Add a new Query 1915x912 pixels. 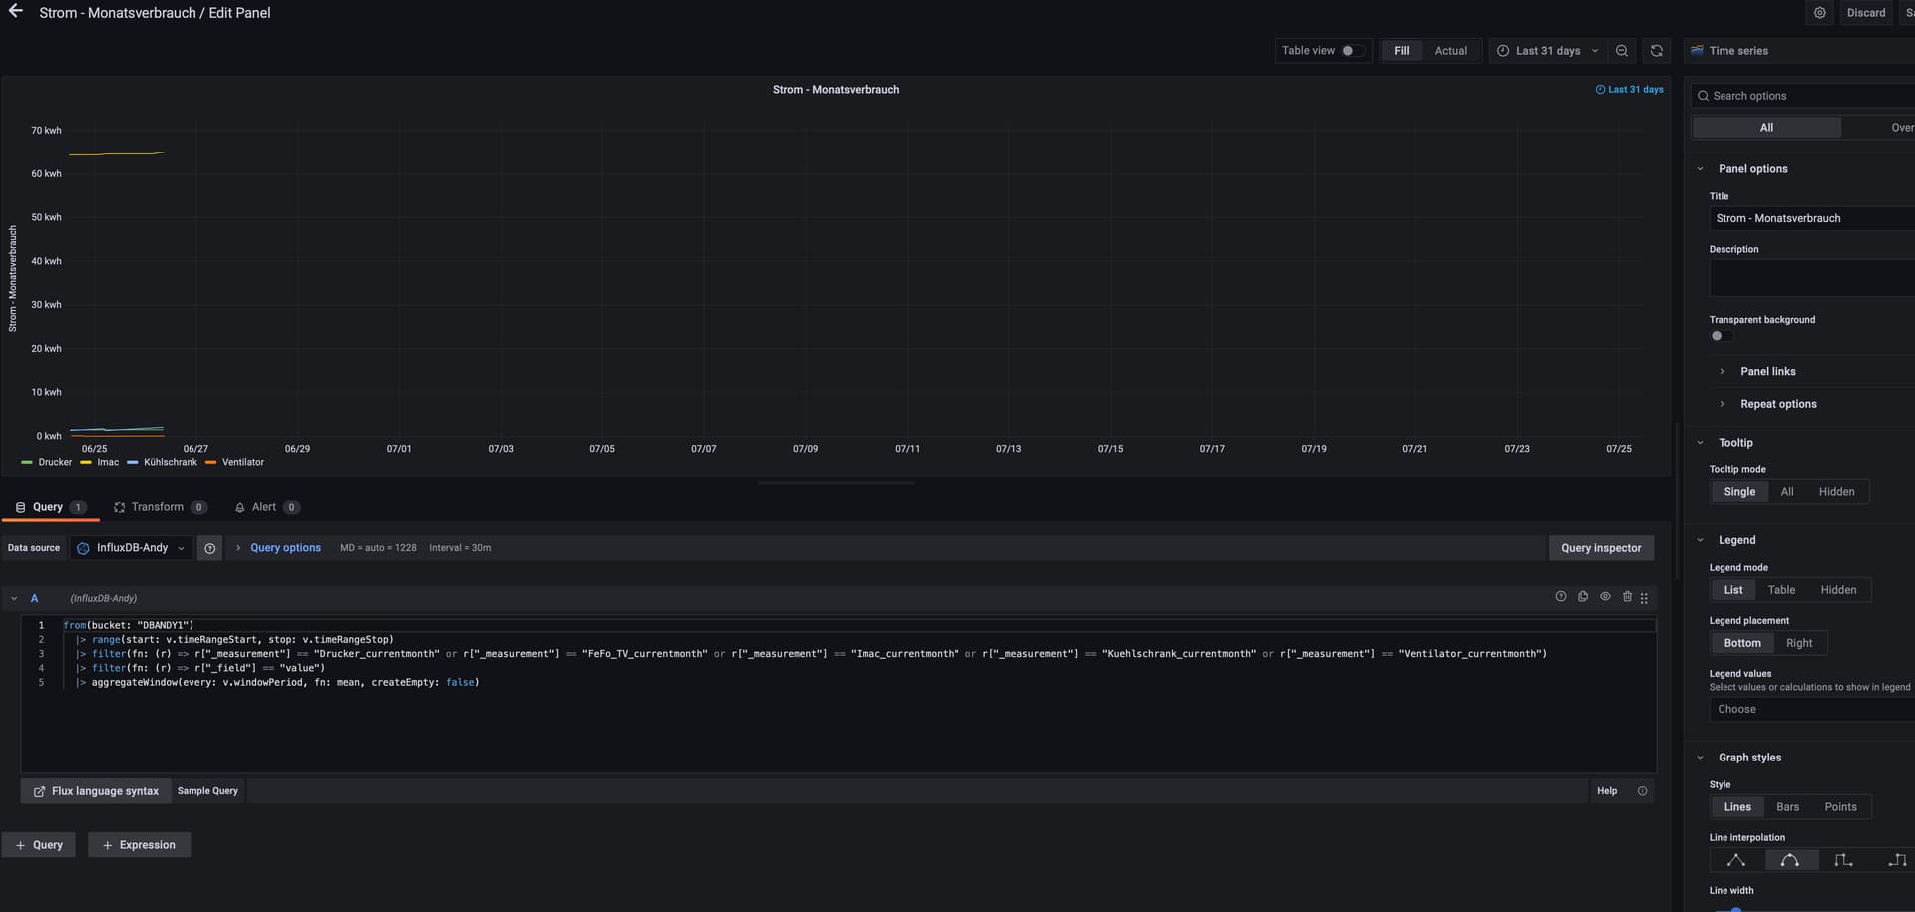(x=39, y=845)
